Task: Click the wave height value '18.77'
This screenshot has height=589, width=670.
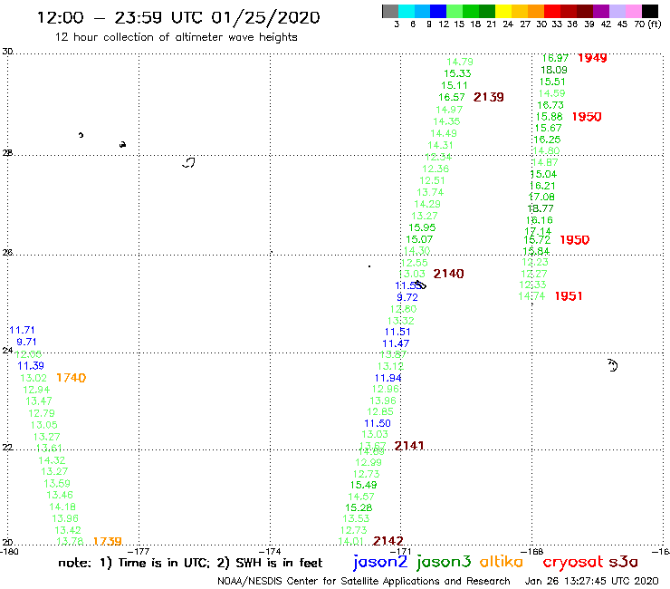Action: click(541, 208)
